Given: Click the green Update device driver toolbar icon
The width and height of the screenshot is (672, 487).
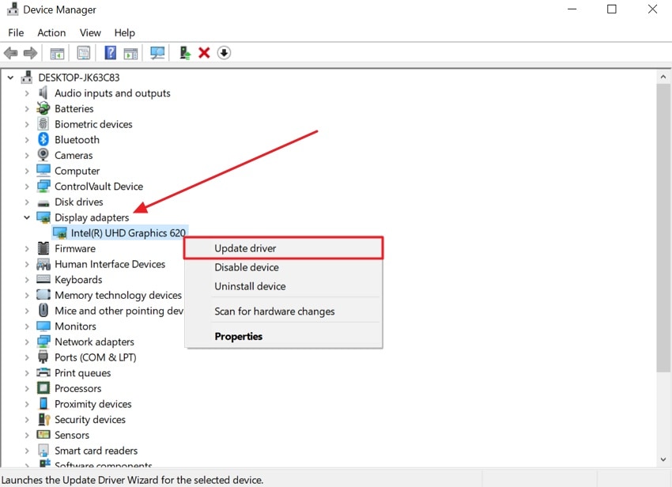Looking at the screenshot, I should 185,53.
